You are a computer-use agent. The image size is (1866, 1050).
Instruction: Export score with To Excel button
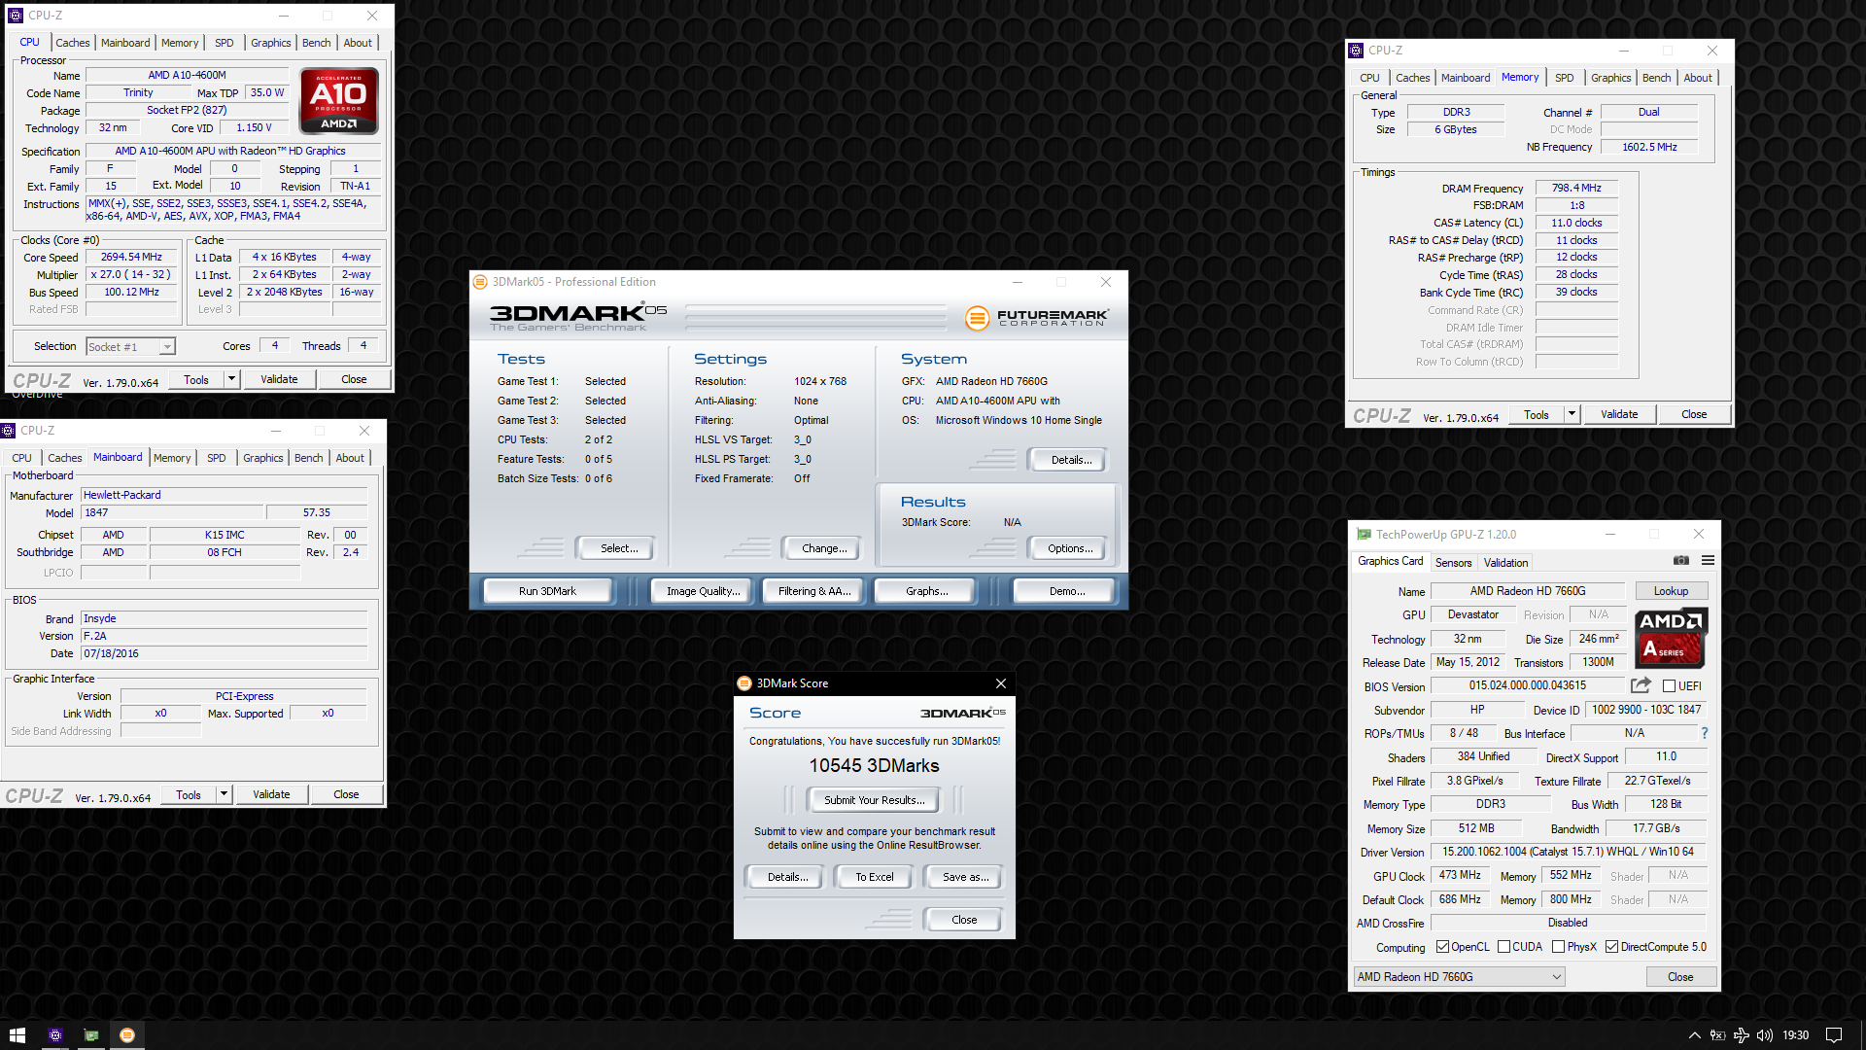874,877
